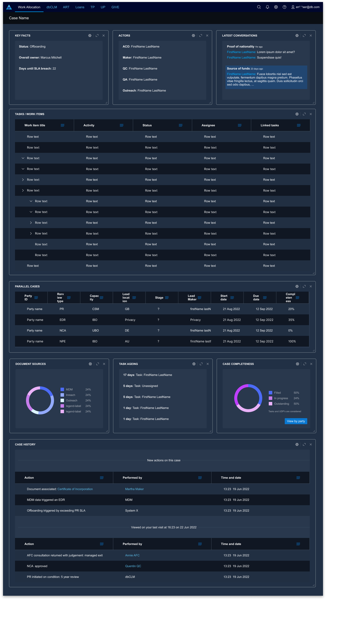Click the Document Sources donut chart
The width and height of the screenshot is (342, 638).
pos(40,400)
